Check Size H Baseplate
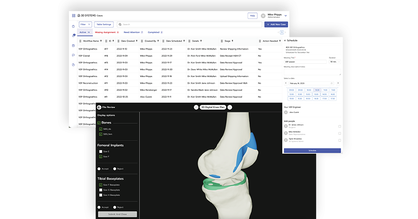This screenshot has width=418, height=219. coord(101,195)
